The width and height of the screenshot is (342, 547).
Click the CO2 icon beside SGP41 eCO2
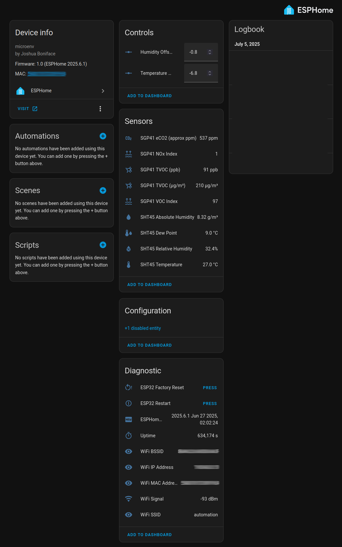[x=129, y=138]
